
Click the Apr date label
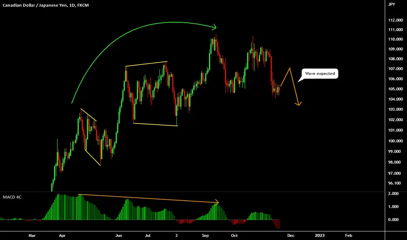62,236
